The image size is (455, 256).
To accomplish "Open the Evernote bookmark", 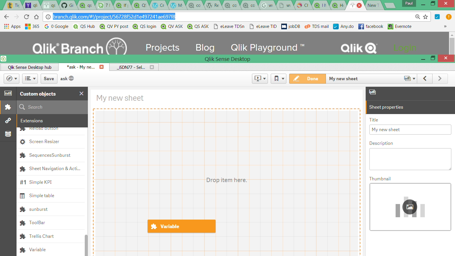I will pos(400,26).
